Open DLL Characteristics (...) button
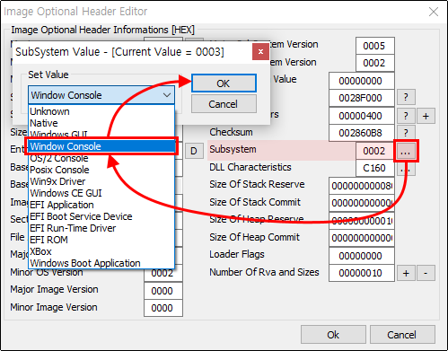Screen dimensions: 448x351 [x=406, y=169]
